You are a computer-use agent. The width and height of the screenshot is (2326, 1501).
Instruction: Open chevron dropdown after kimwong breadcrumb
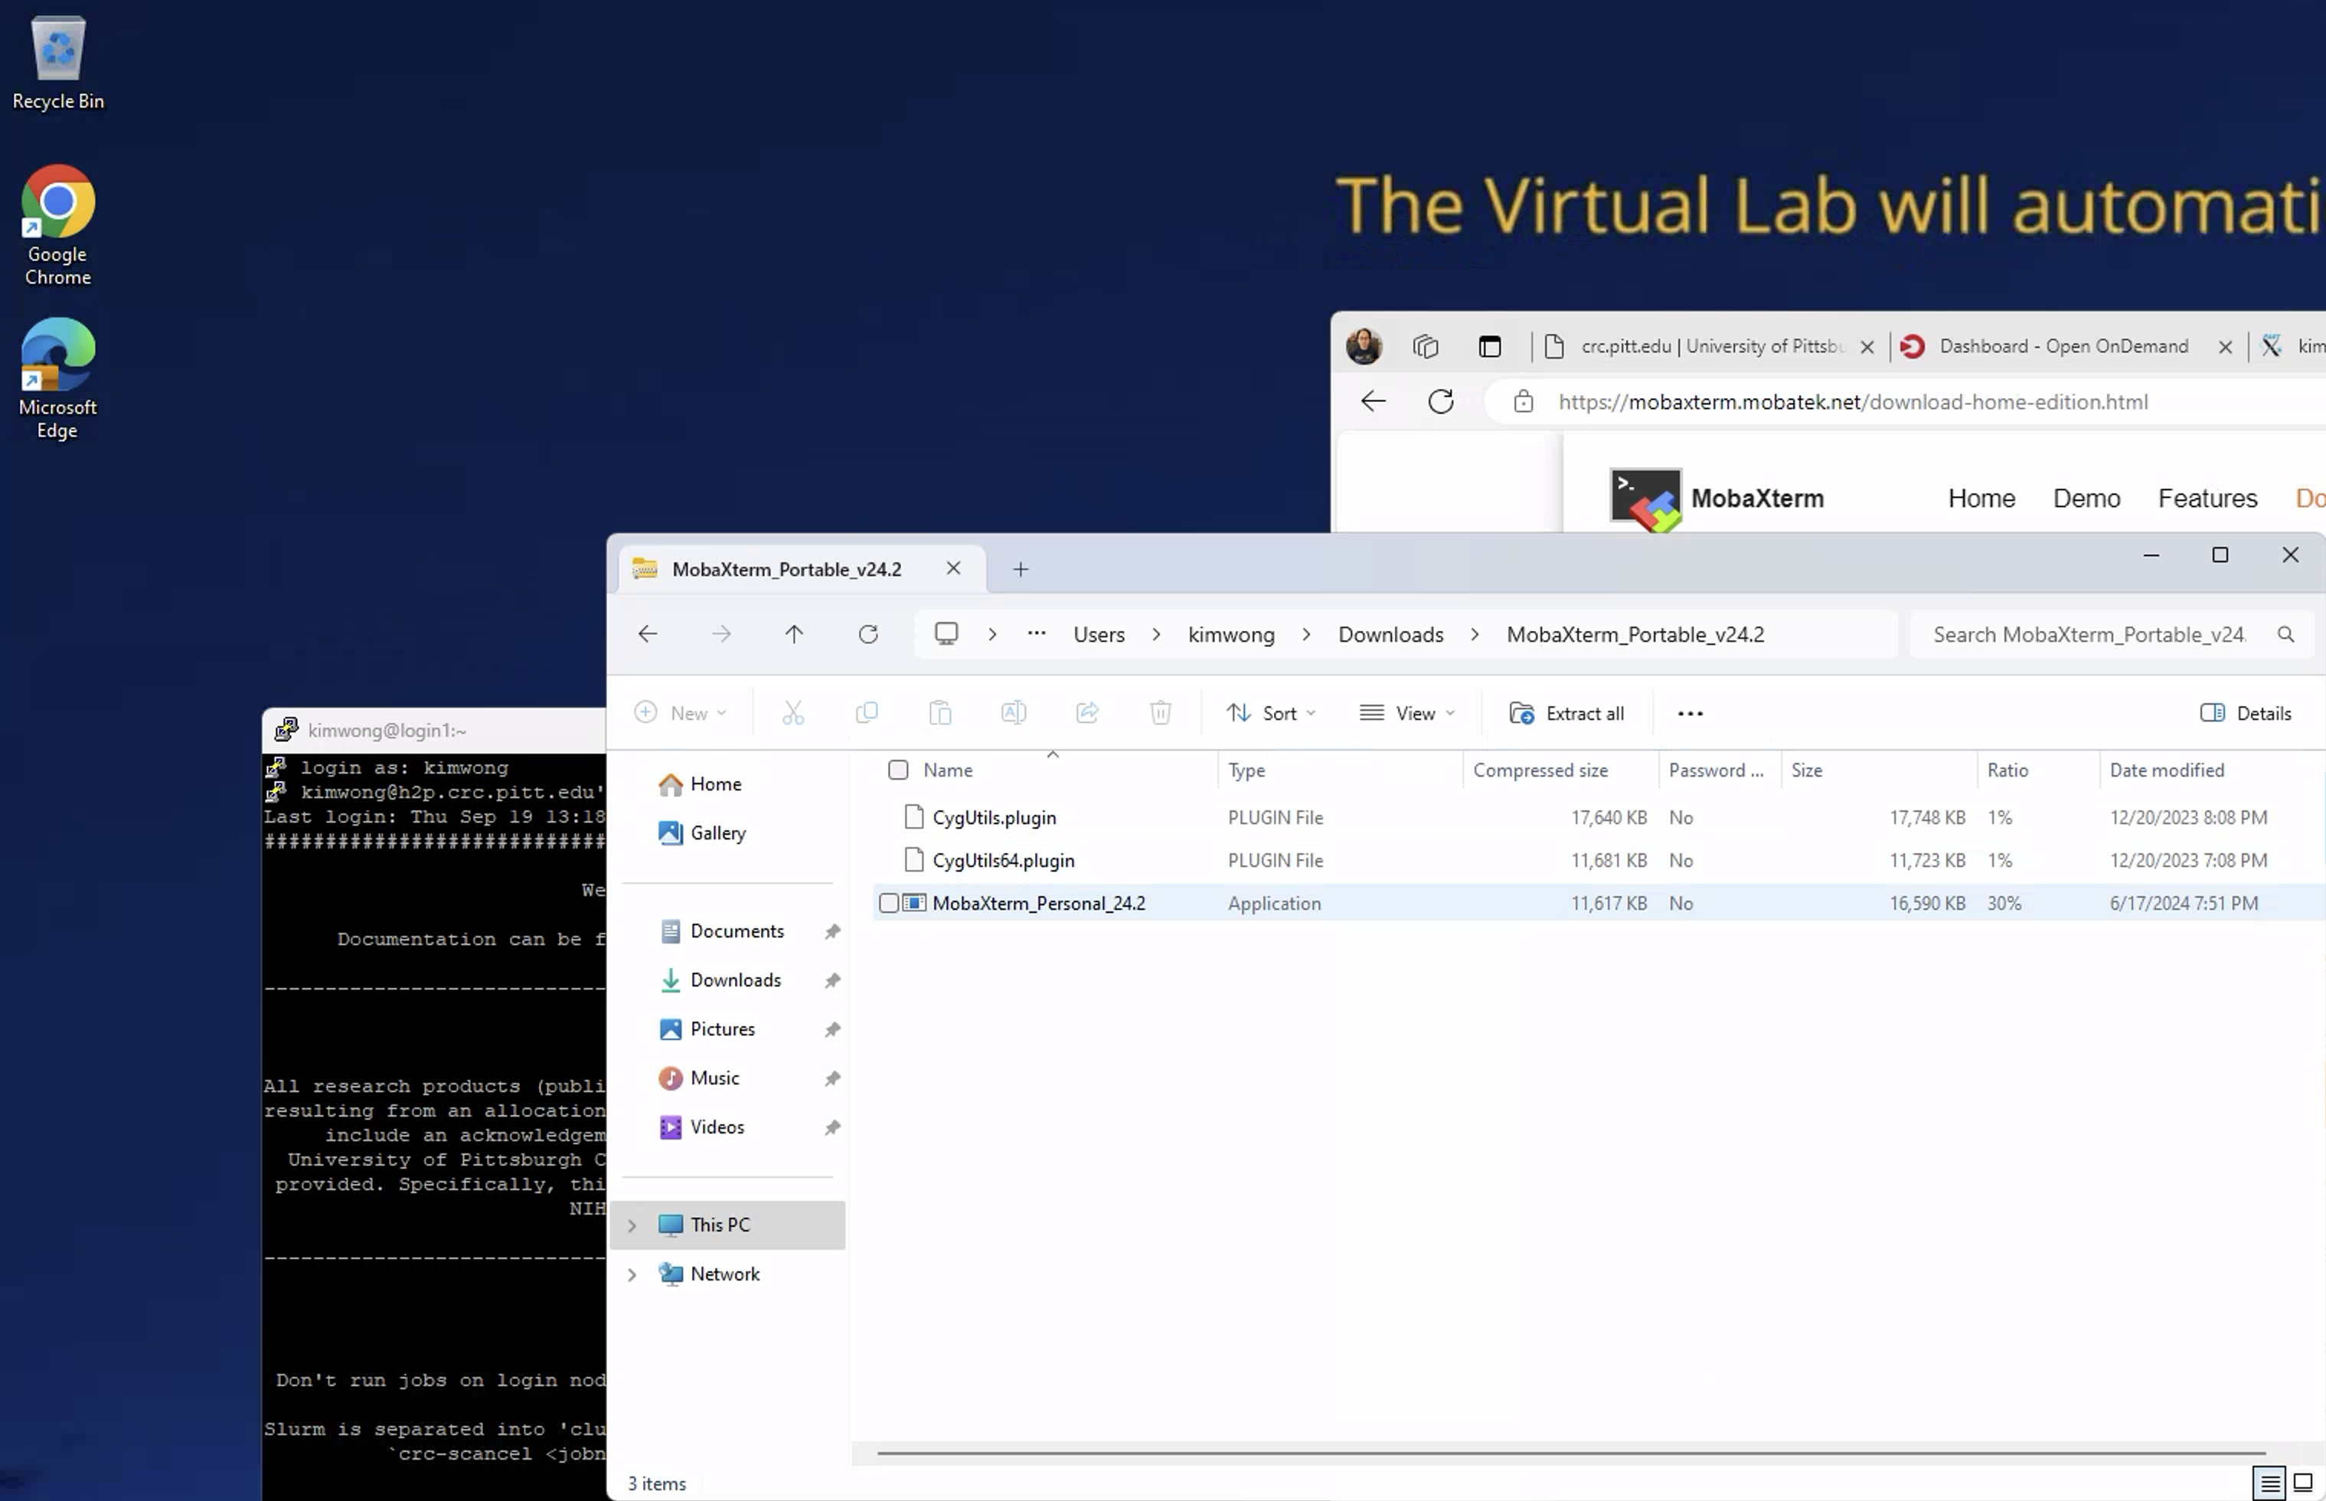[x=1305, y=635]
